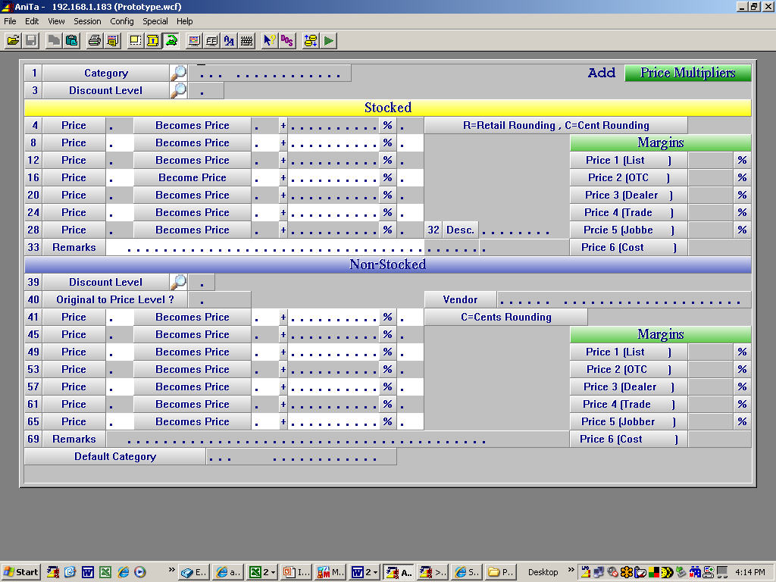
Task: Click the Original to Price Level ? button
Action: coord(115,299)
